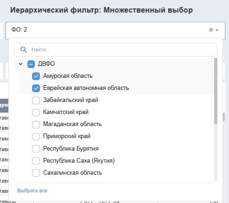Select Приморский край checkbox
Screen dimensions: 229x203
[x=36, y=137]
